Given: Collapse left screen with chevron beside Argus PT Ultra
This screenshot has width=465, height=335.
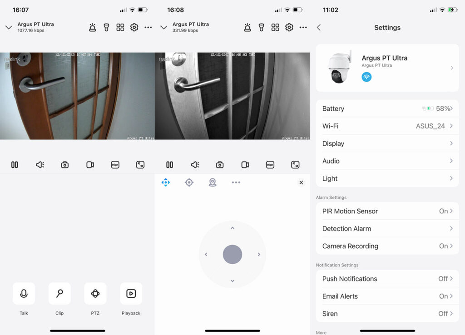Looking at the screenshot, I should coord(9,28).
